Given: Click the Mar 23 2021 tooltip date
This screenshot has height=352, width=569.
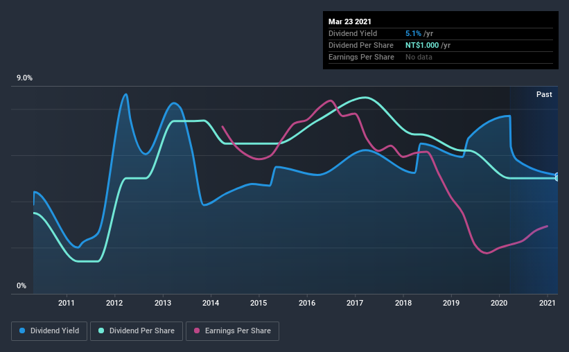Looking at the screenshot, I should [350, 21].
